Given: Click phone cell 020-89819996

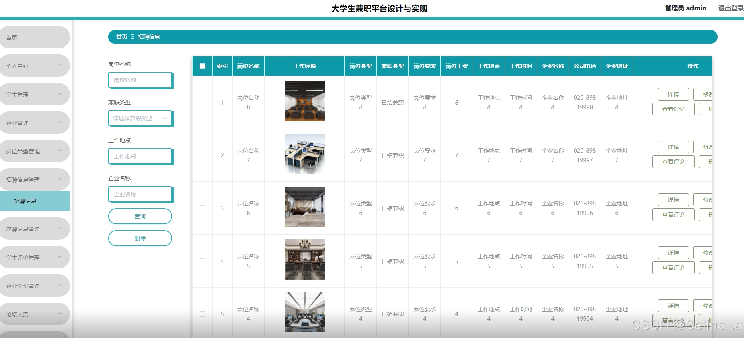Looking at the screenshot, I should point(585,208).
